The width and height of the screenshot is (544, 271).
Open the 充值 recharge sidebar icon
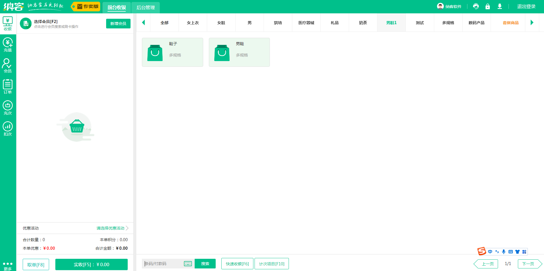pos(8,45)
